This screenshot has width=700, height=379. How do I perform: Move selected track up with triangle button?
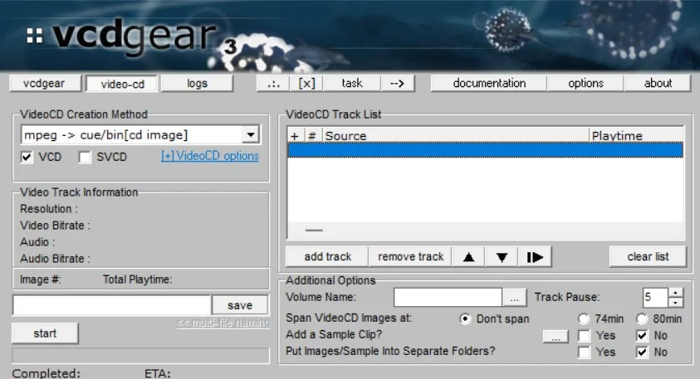[468, 257]
